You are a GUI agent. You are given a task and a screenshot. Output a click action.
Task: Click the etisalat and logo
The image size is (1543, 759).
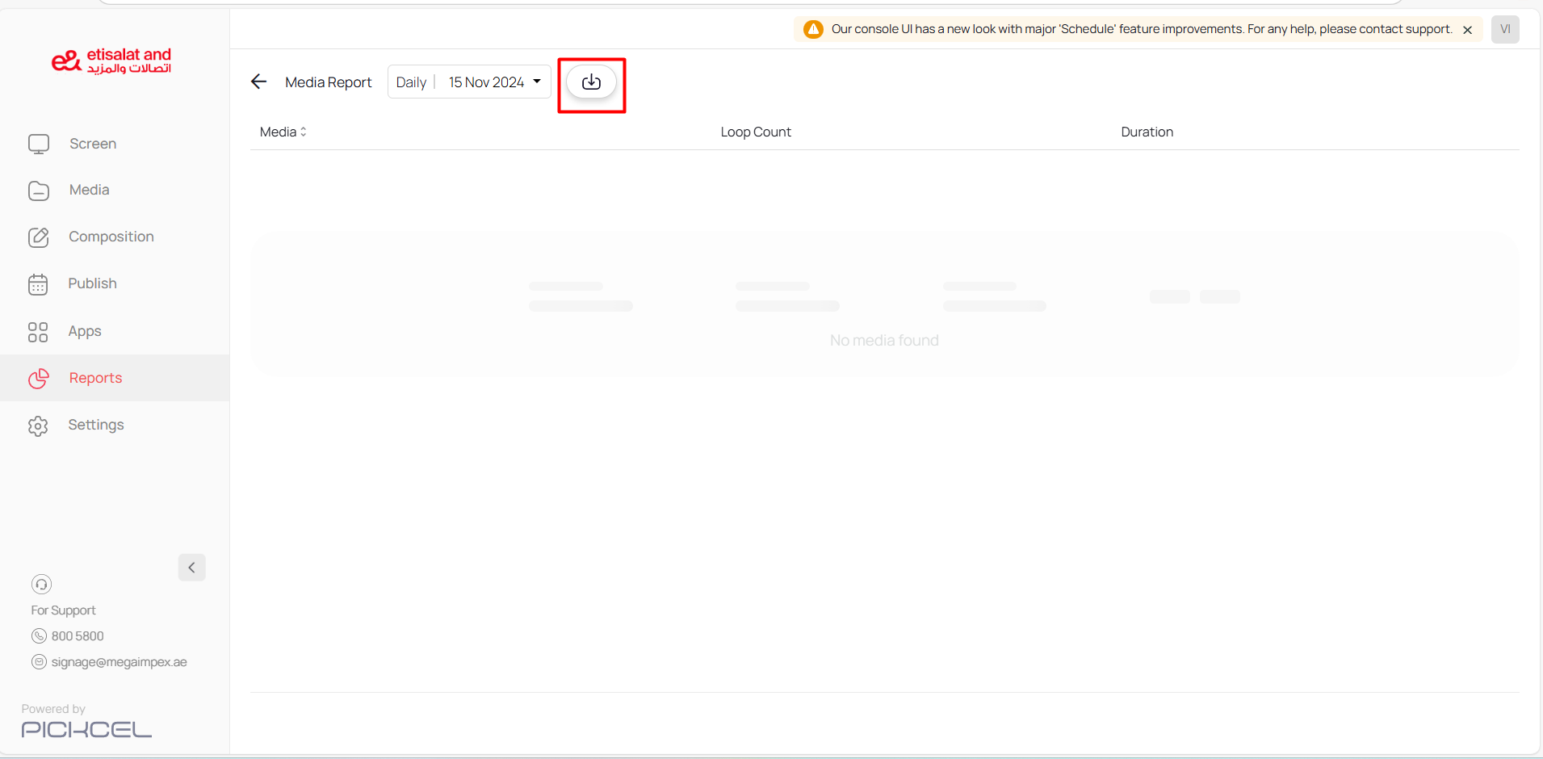point(111,61)
